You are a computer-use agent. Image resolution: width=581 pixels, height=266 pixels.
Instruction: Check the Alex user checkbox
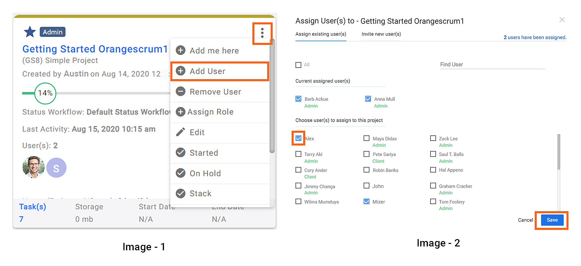[x=298, y=138]
